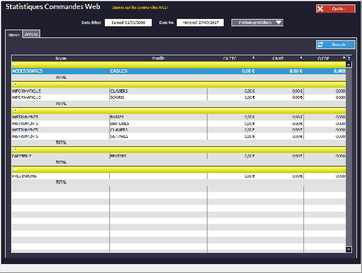362x273 pixels.
Task: Collapse the PAPETERIE group
Action: [15, 150]
